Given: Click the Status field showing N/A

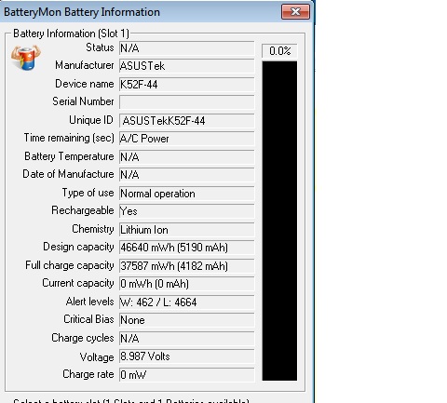Looking at the screenshot, I should tap(186, 48).
